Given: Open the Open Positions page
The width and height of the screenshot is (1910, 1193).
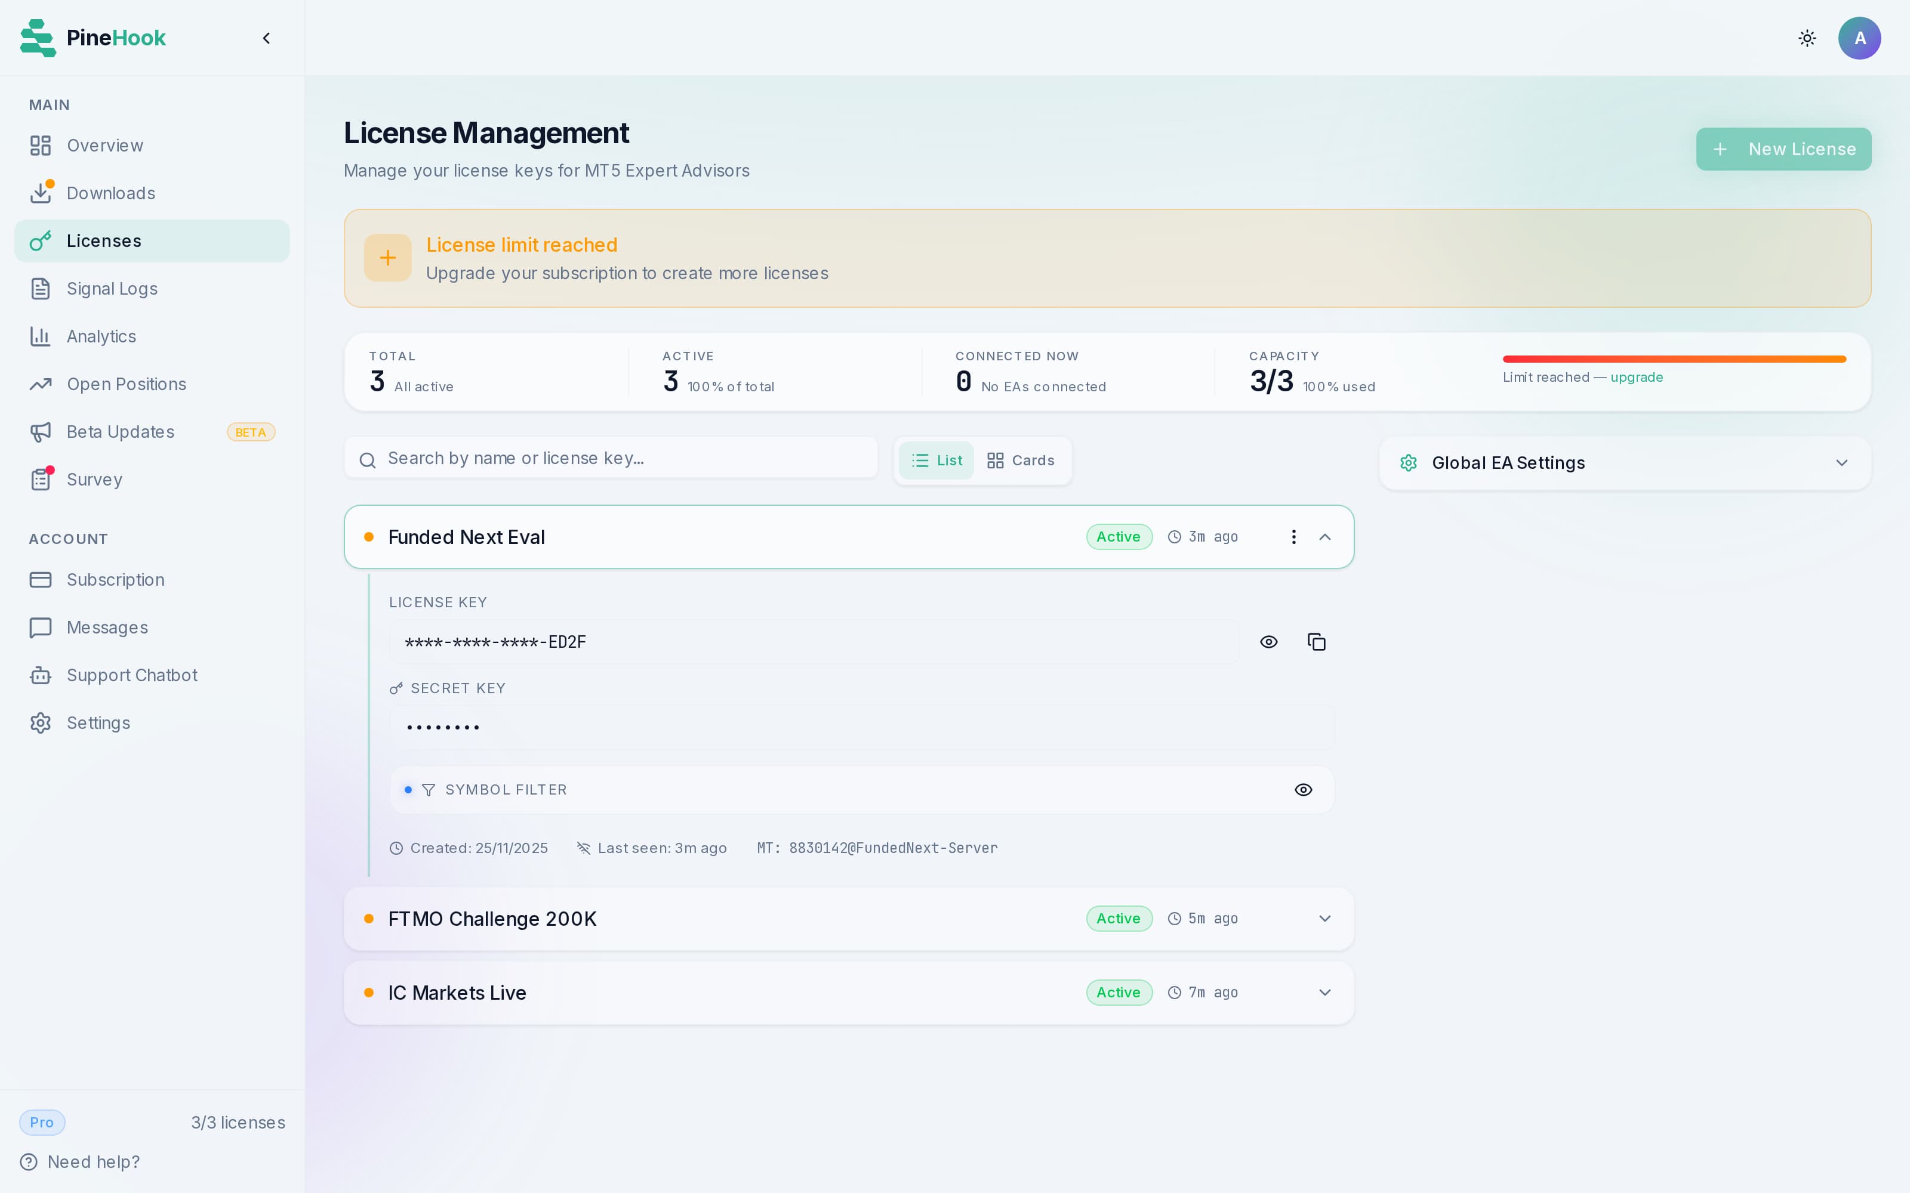Looking at the screenshot, I should point(152,384).
